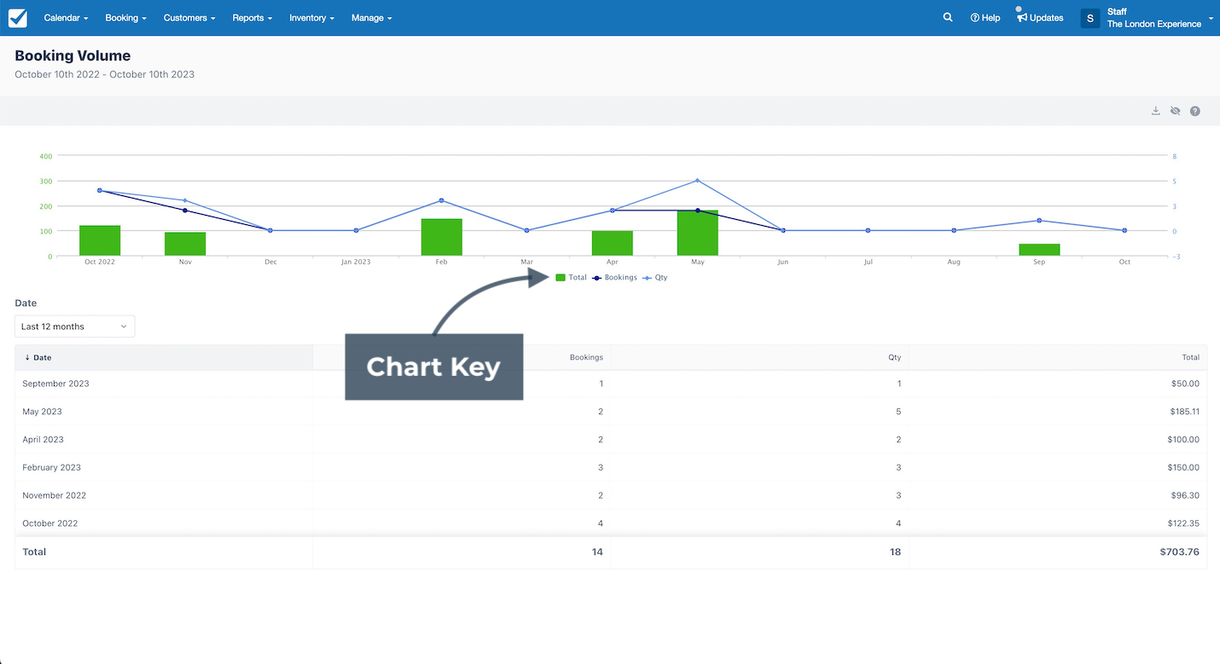
Task: Click the $703.76 grand total
Action: click(1179, 552)
